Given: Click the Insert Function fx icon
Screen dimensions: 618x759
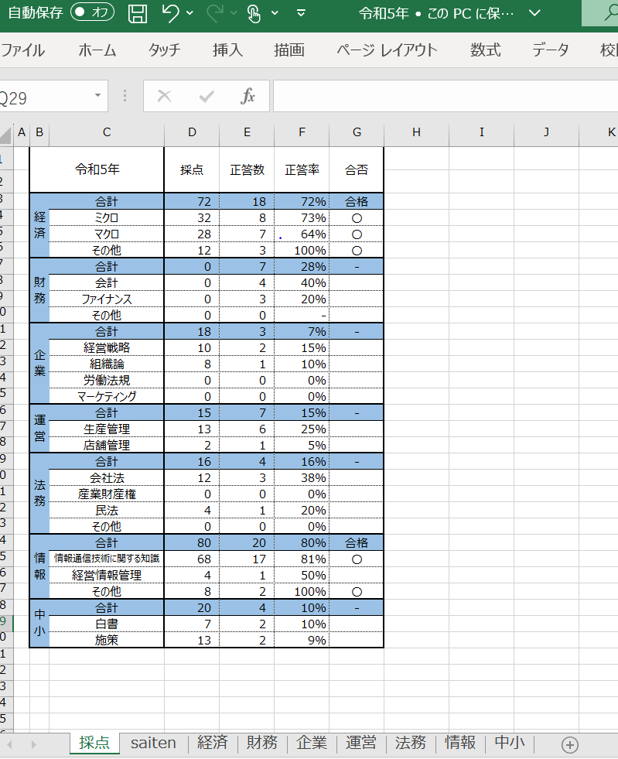Looking at the screenshot, I should pos(248,97).
